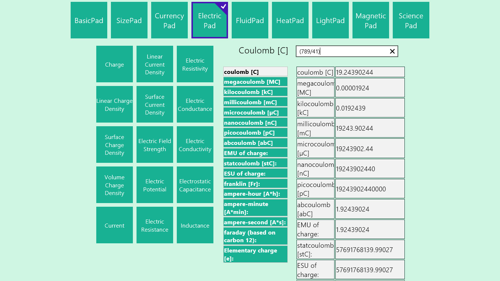500x281 pixels.
Task: Toggle the selected Electric Pad tile
Action: point(210,20)
